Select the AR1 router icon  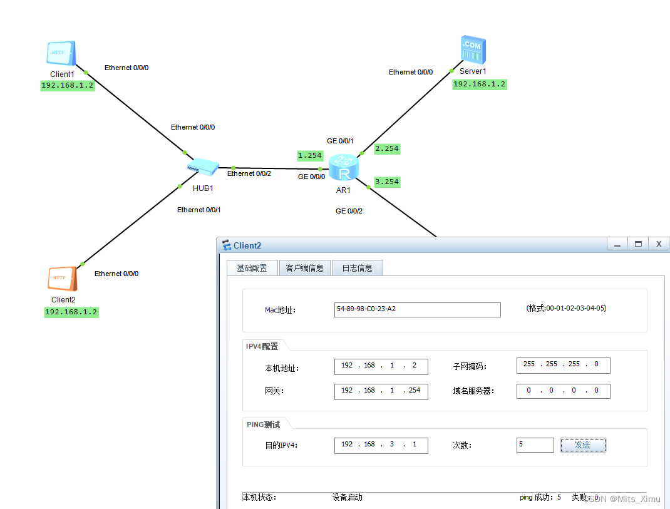(x=343, y=168)
